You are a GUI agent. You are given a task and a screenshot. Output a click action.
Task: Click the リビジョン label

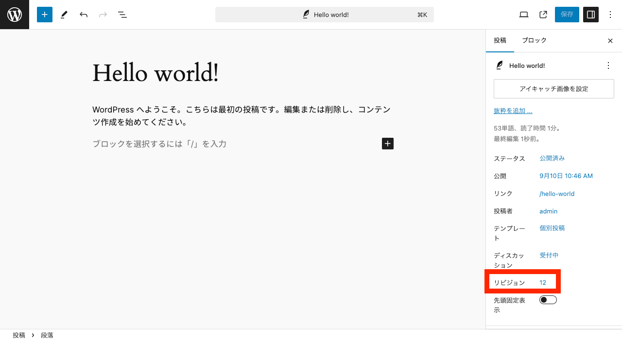coord(509,283)
